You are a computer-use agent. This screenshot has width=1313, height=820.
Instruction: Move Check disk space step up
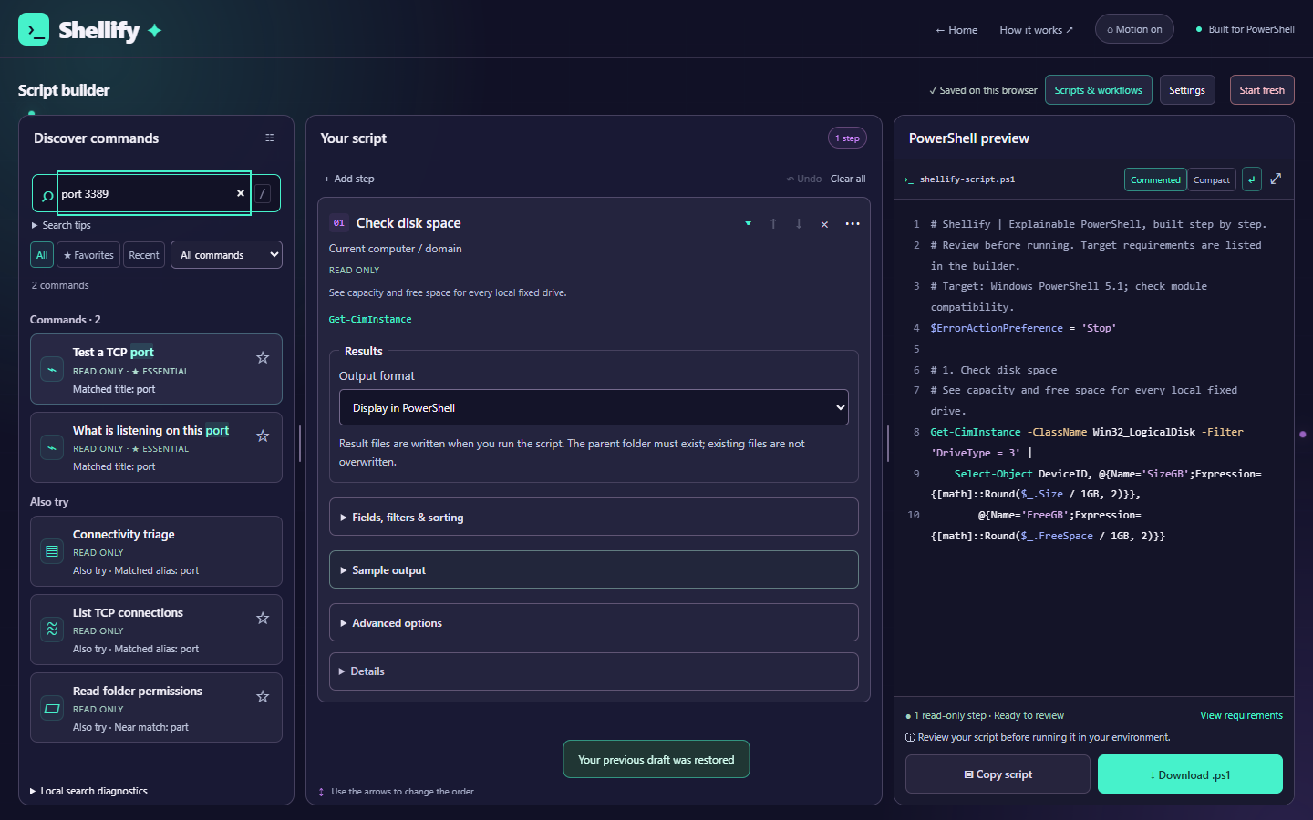click(x=773, y=223)
